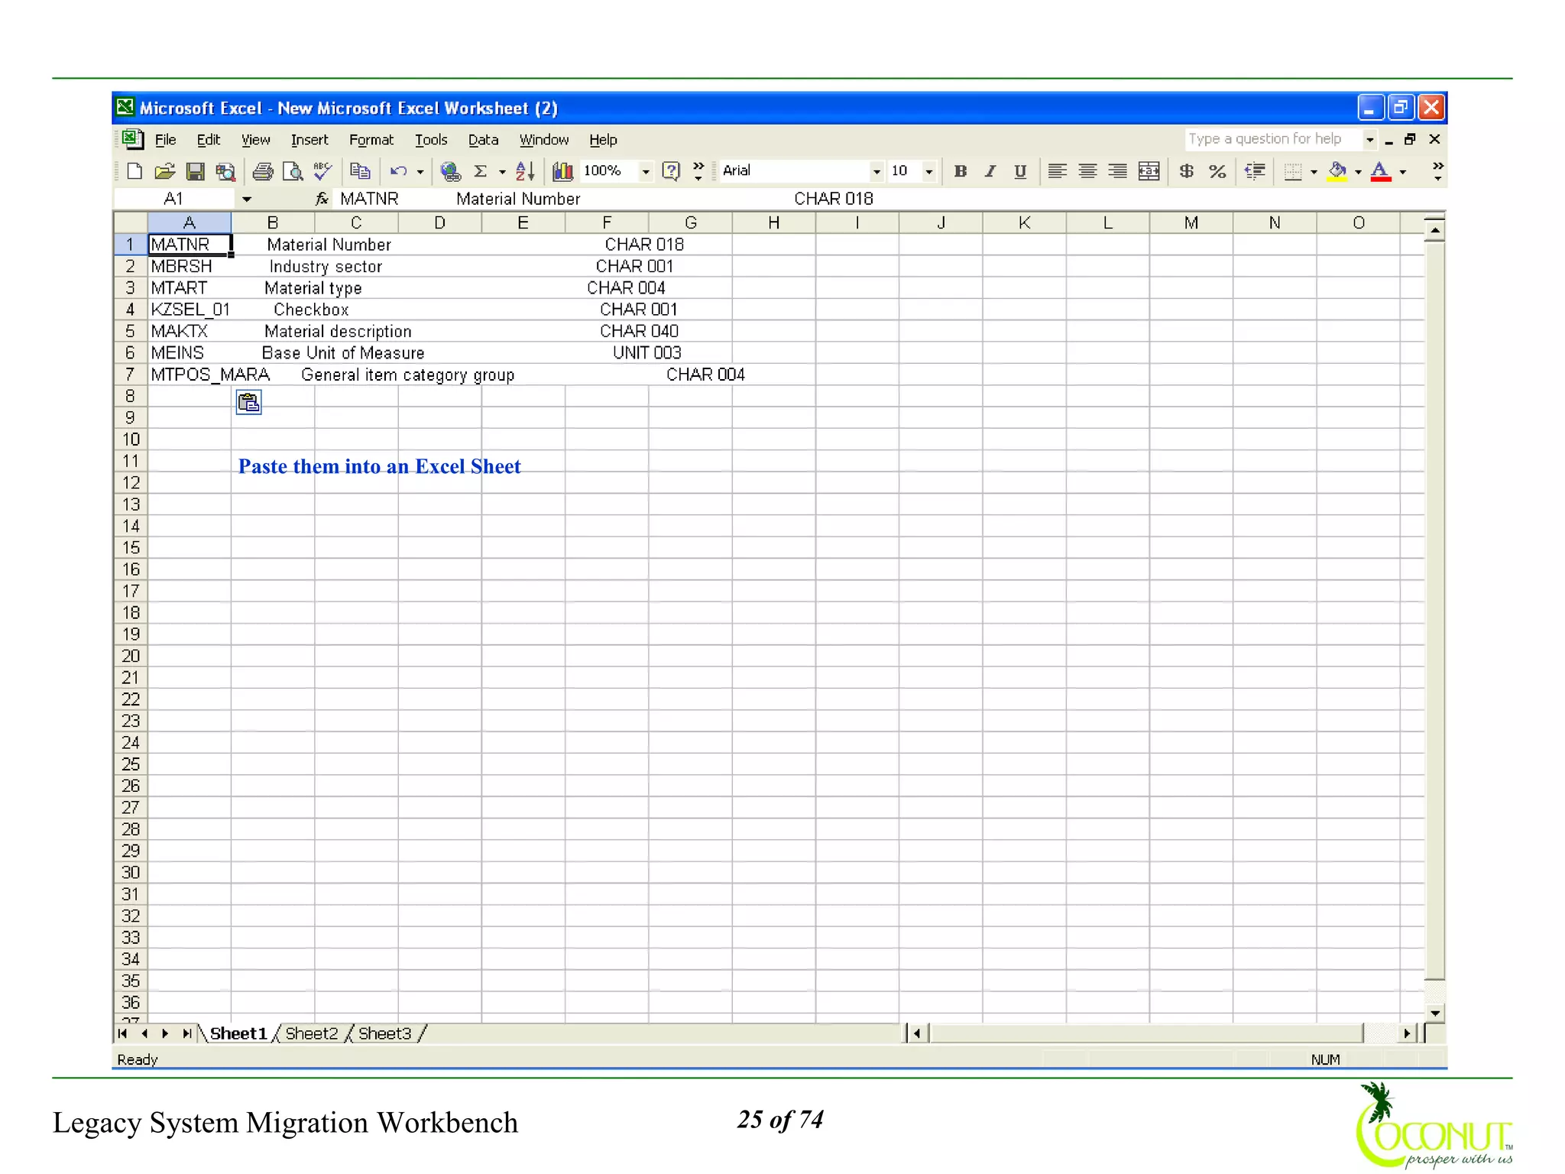The image size is (1565, 1174).
Task: Create a new blank workbook
Action: pyautogui.click(x=134, y=171)
